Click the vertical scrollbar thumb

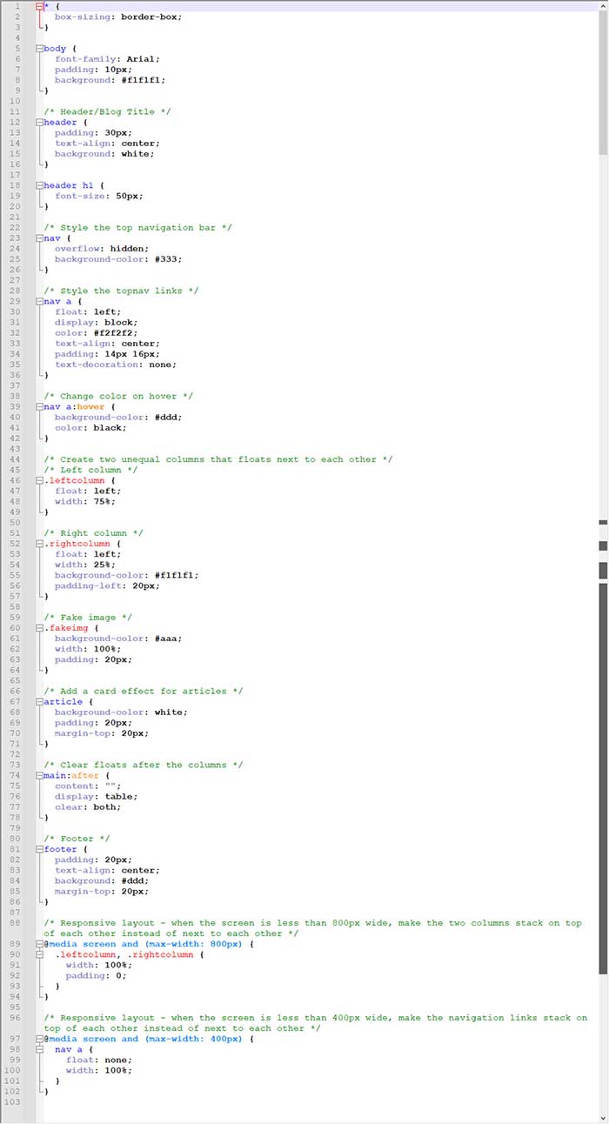603,83
